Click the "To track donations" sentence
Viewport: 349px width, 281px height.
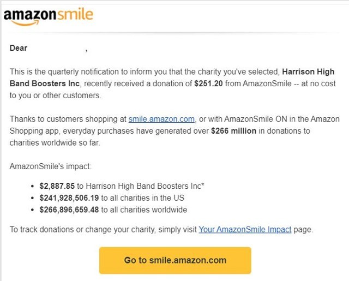(x=161, y=230)
